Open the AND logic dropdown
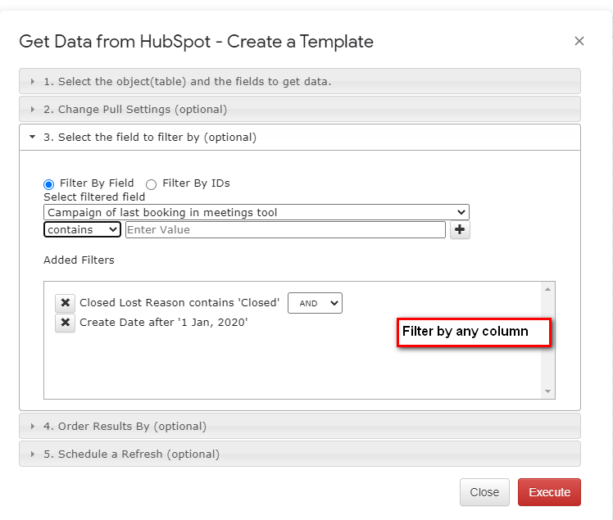 click(315, 303)
